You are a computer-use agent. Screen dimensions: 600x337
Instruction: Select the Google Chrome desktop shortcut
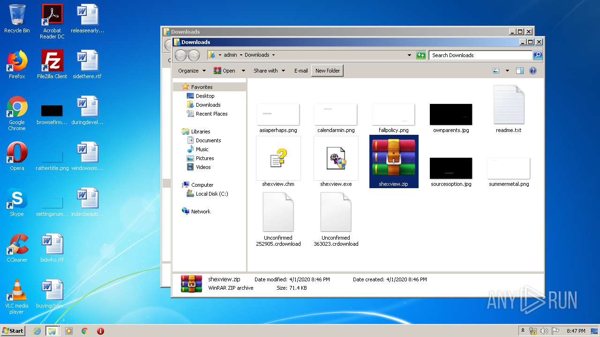point(17,113)
